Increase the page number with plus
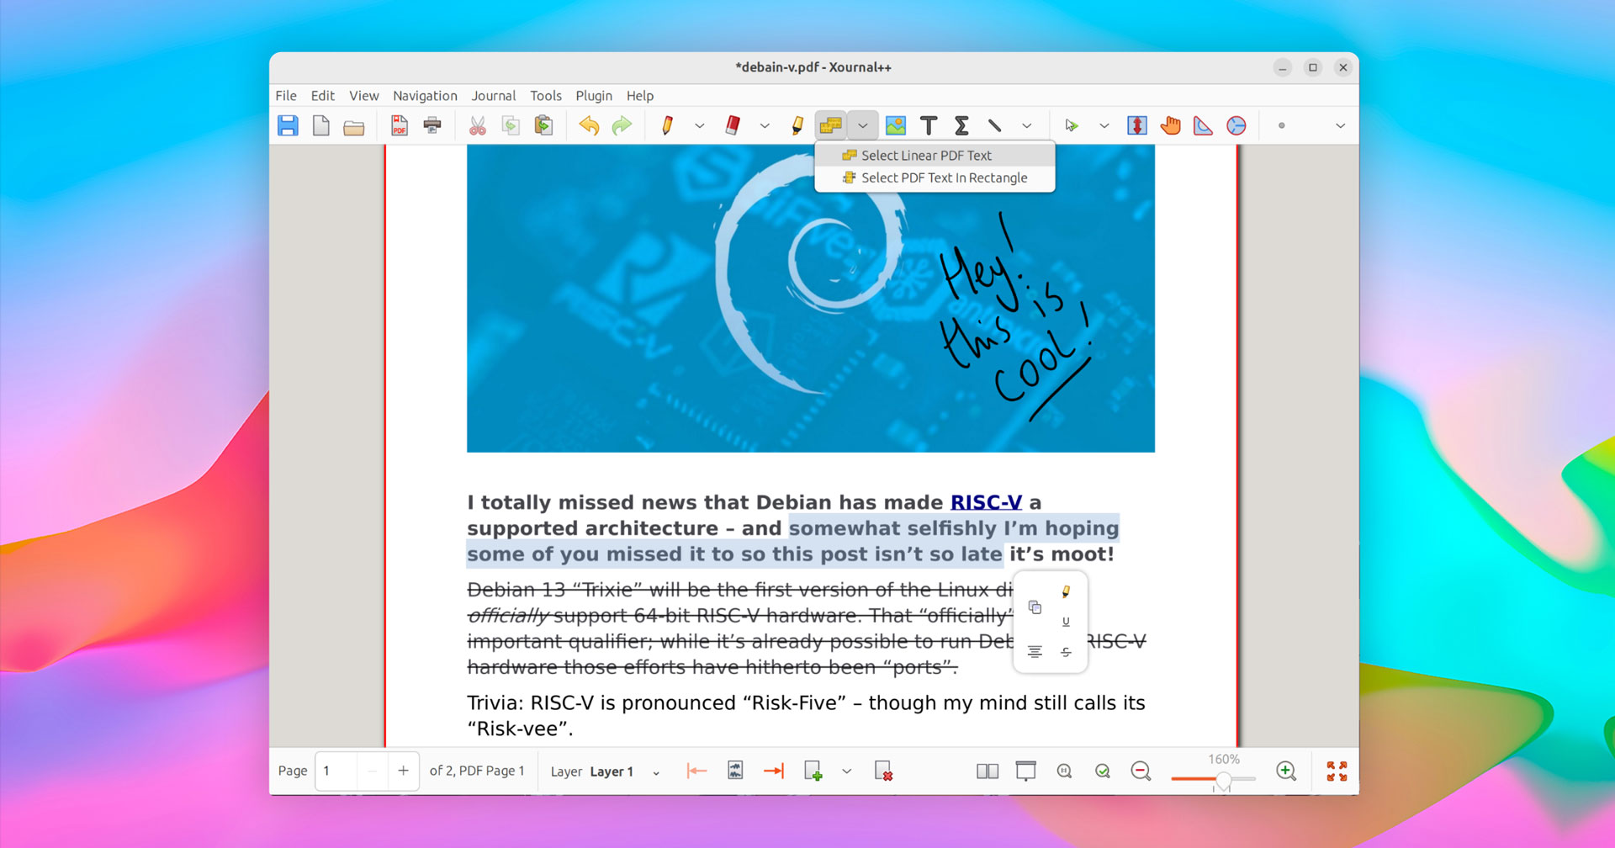 (x=403, y=771)
